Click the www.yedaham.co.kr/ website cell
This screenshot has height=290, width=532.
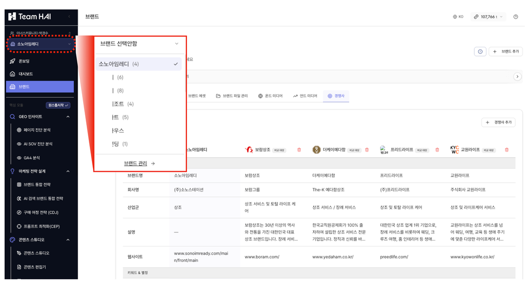pos(333,257)
